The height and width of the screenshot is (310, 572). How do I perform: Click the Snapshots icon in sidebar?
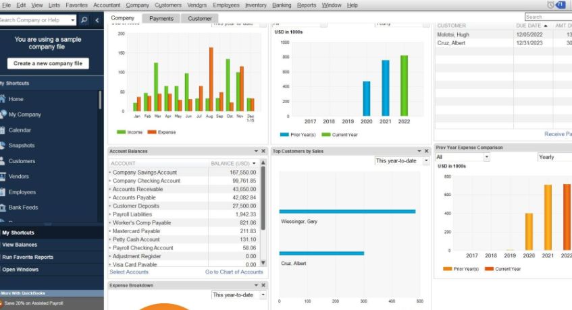(3, 146)
